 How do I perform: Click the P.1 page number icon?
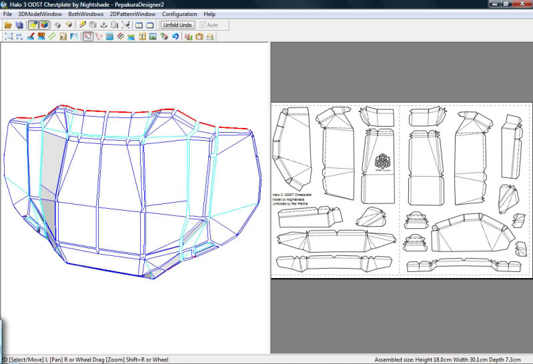pyautogui.click(x=63, y=37)
